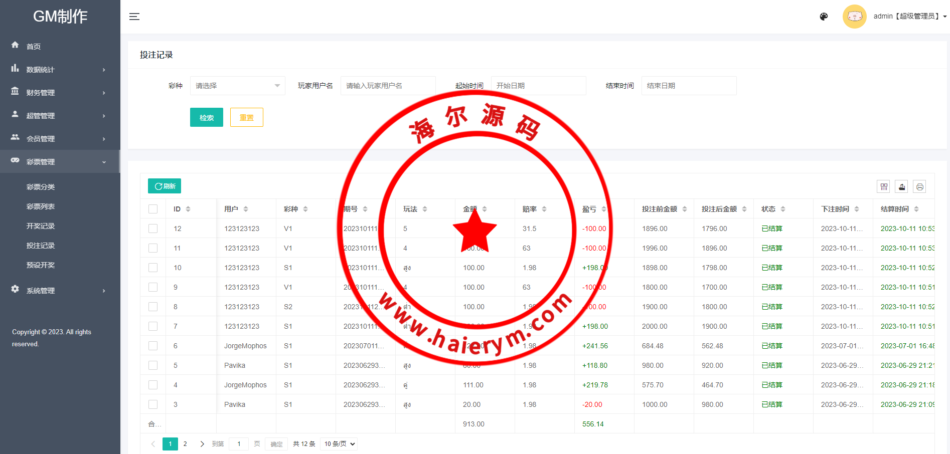Click the sidebar collapse hamburger icon

134,17
